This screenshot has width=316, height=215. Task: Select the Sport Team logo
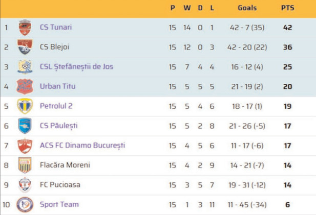coord(25,204)
